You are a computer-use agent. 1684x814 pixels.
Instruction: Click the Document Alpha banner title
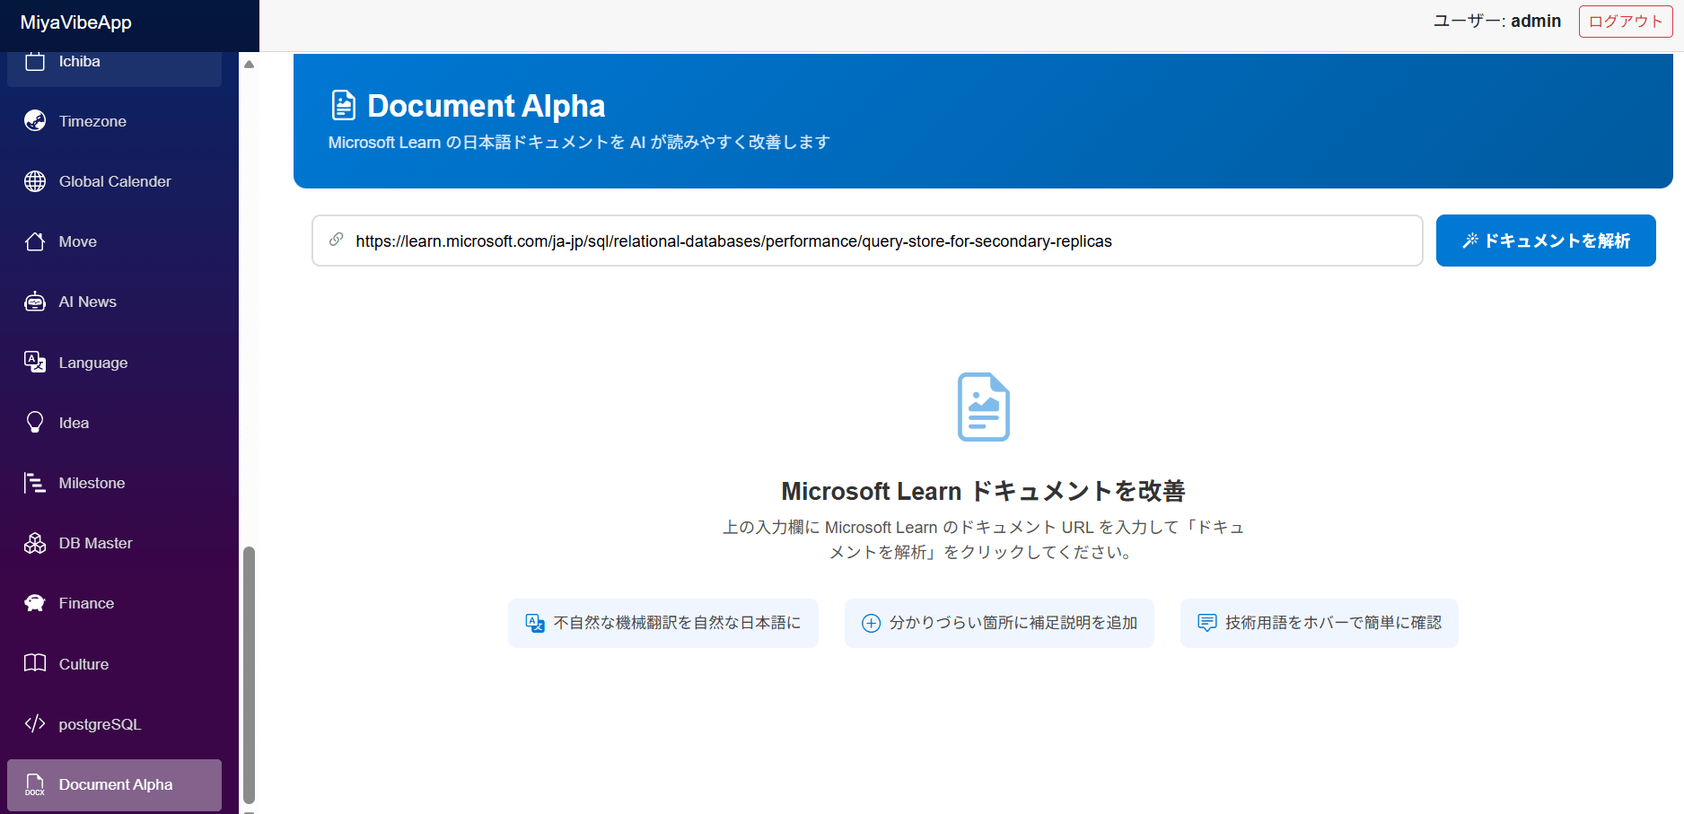487,106
